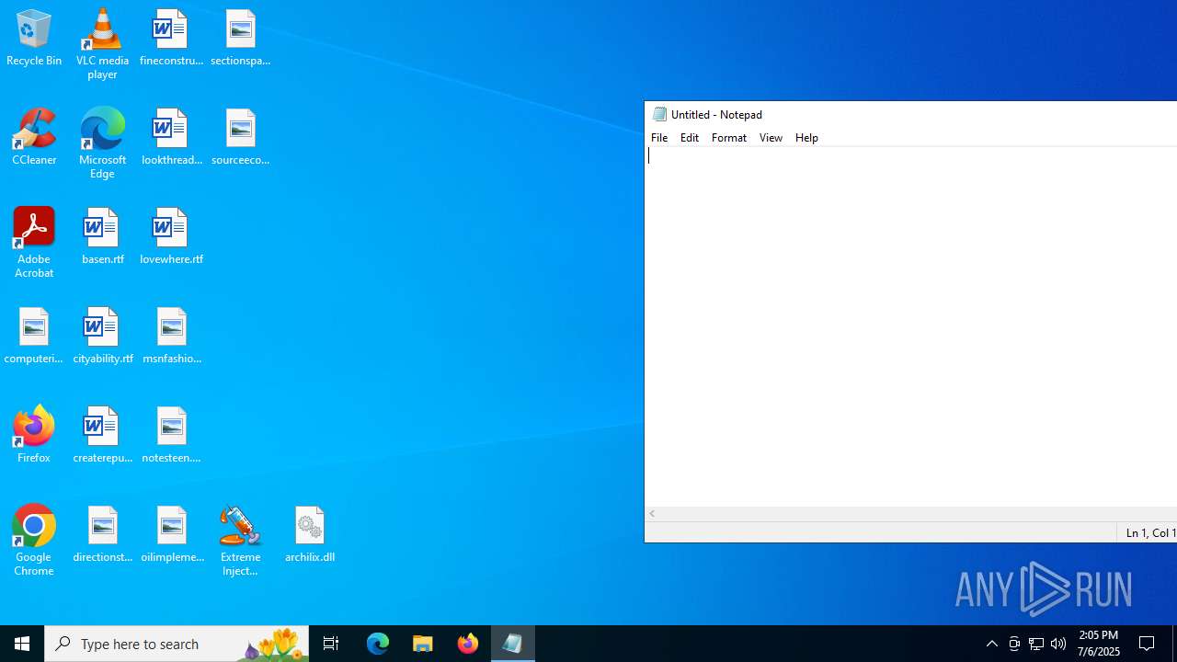
Task: Open the Action Center notifications icon
Action: (1148, 644)
